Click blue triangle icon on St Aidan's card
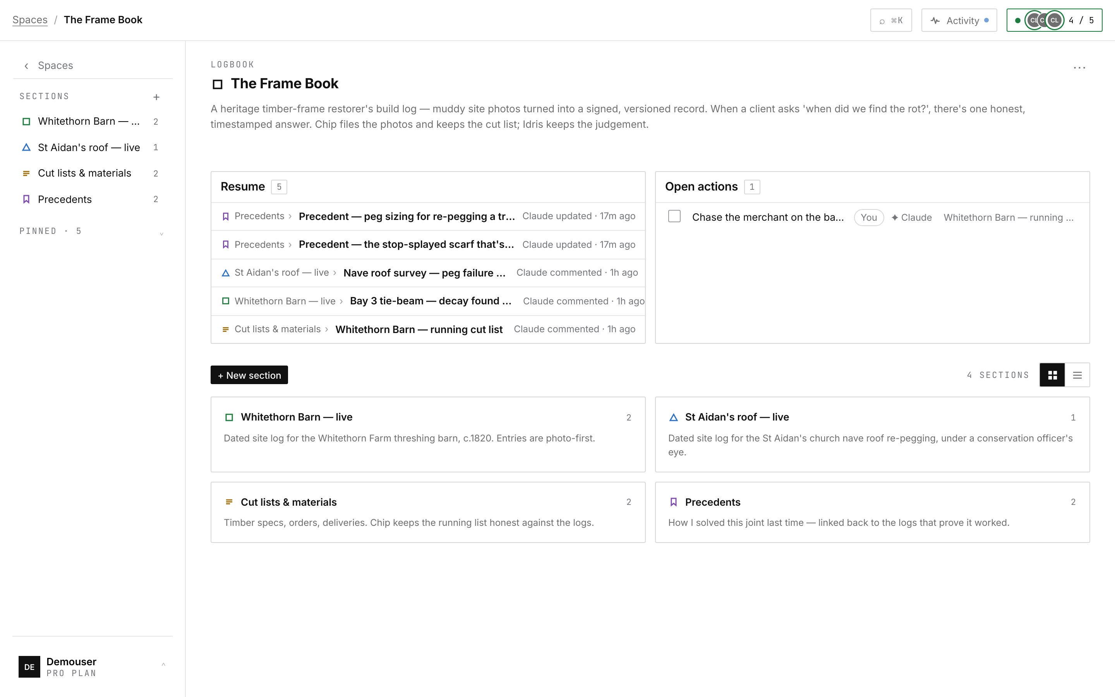1115x697 pixels. coord(674,418)
